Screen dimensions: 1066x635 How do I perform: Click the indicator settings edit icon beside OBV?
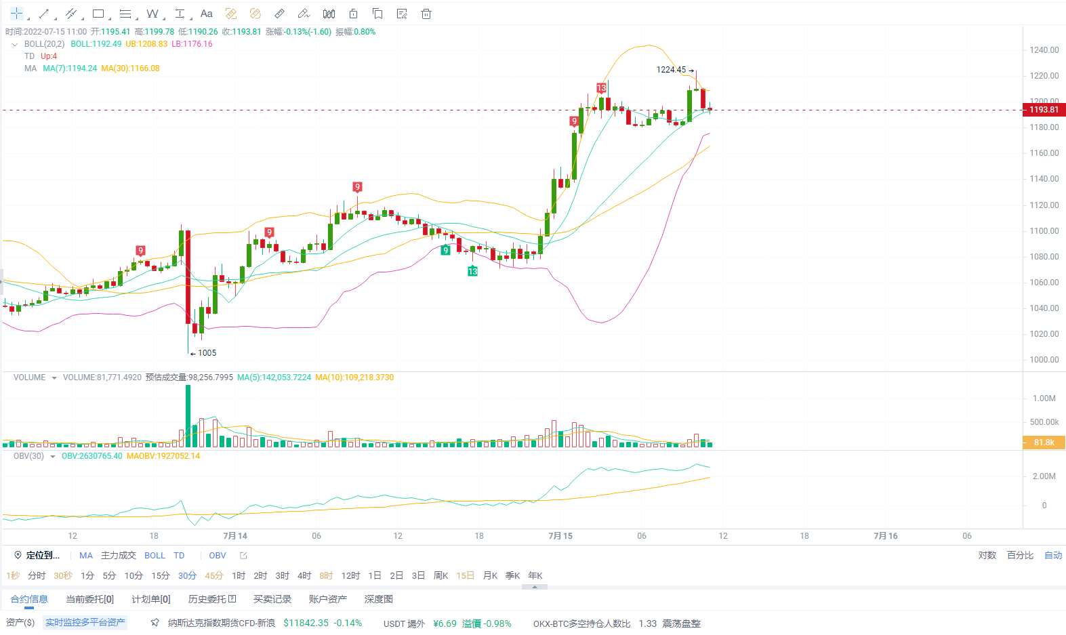pyautogui.click(x=243, y=556)
